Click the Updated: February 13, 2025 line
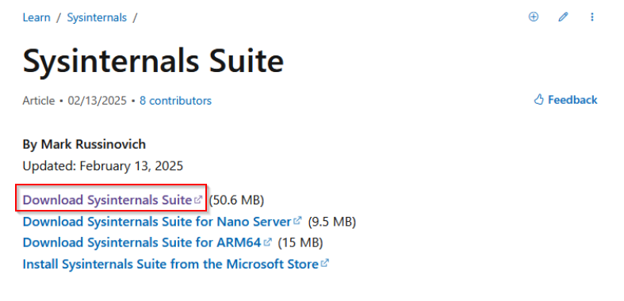The width and height of the screenshot is (624, 301). point(102,166)
